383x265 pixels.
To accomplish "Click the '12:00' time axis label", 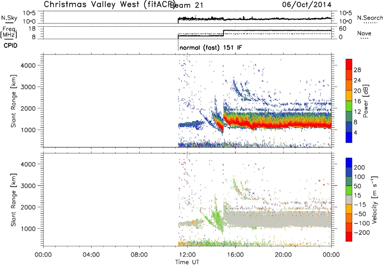I will pyautogui.click(x=187, y=255).
